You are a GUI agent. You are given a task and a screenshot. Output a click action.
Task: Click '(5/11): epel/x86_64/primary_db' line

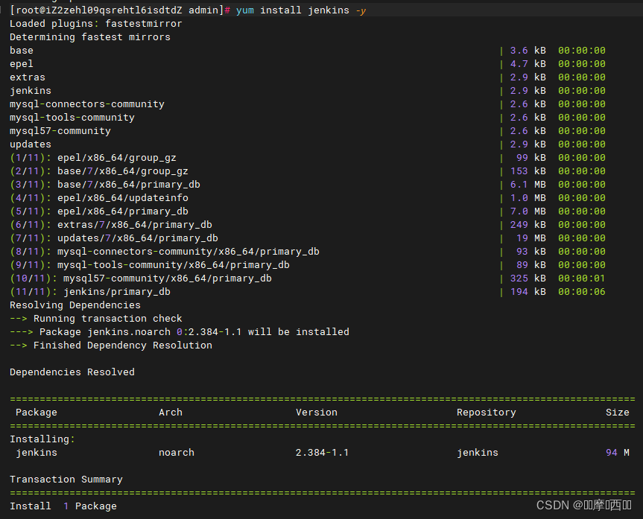pos(308,211)
